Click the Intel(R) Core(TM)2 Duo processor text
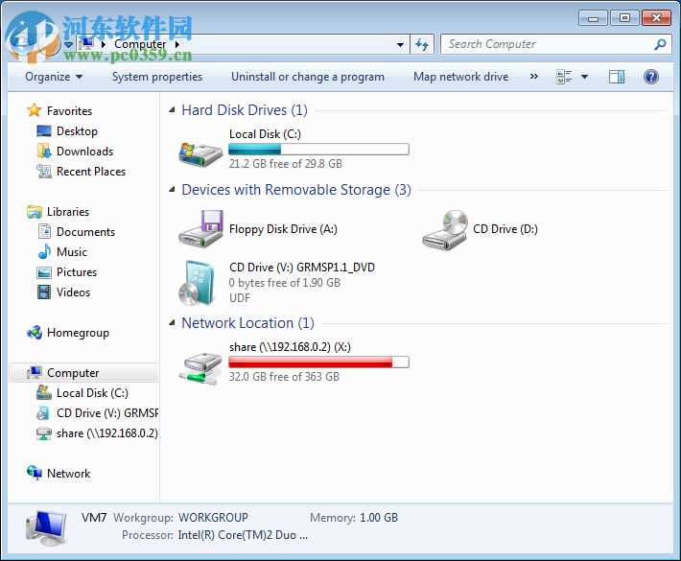The width and height of the screenshot is (681, 561). 243,535
